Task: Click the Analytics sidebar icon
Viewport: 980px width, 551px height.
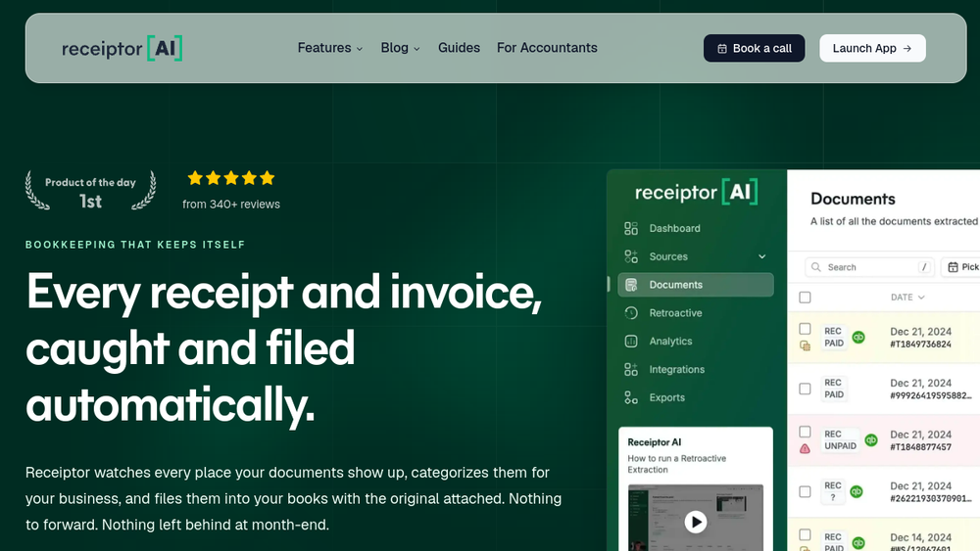Action: 631,342
